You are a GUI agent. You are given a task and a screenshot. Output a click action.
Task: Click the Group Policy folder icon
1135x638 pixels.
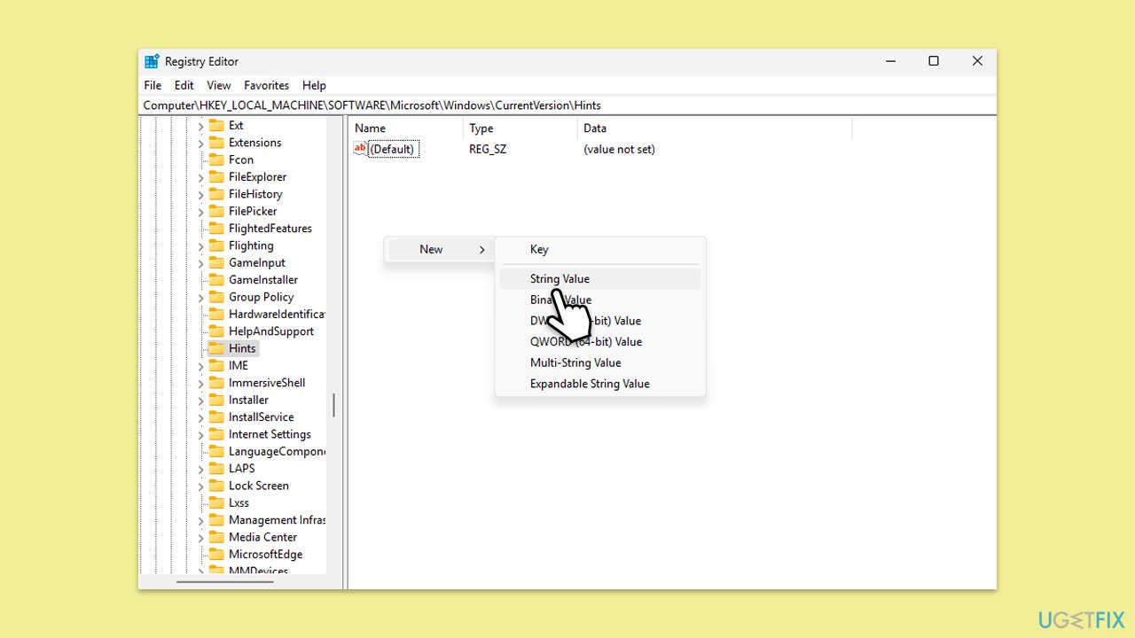(x=216, y=297)
